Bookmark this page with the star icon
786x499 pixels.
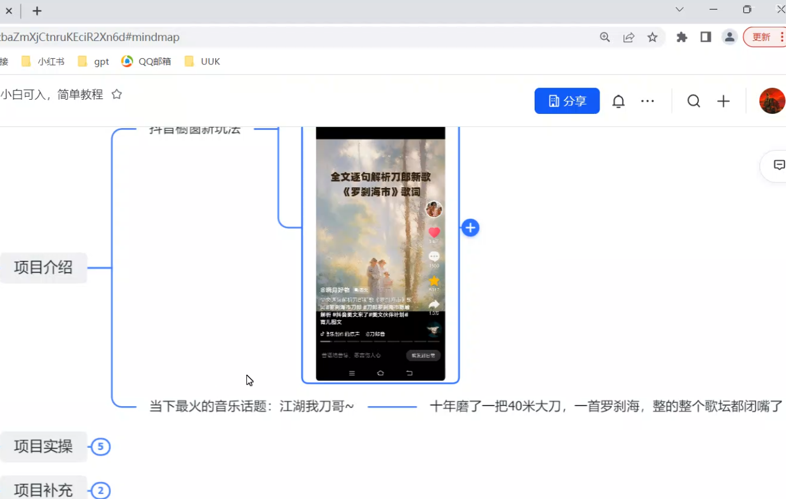653,38
